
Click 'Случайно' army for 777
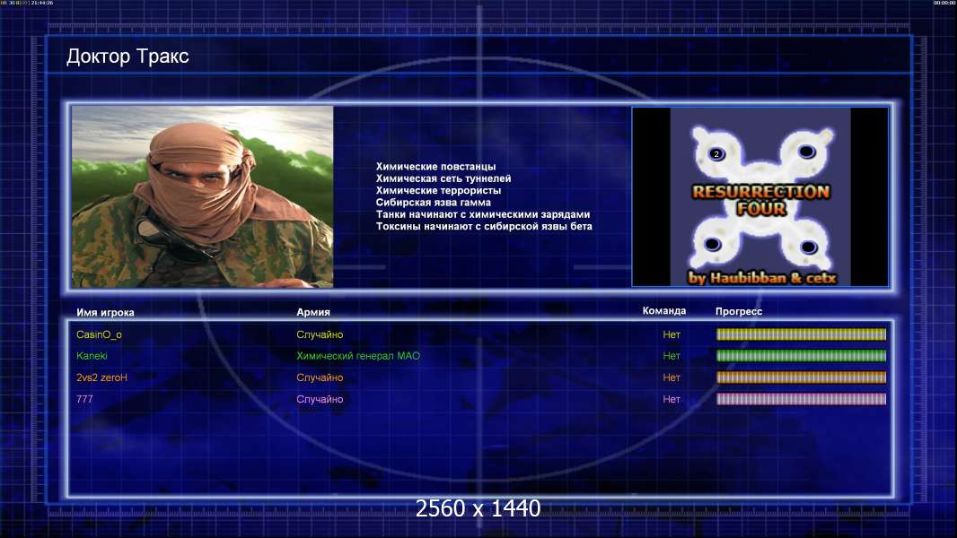[x=320, y=399]
